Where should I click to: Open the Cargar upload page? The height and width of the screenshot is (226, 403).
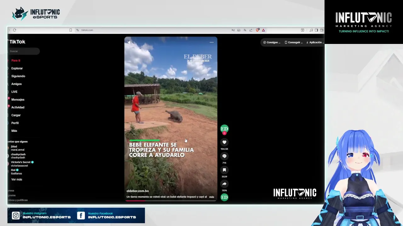tap(16, 115)
